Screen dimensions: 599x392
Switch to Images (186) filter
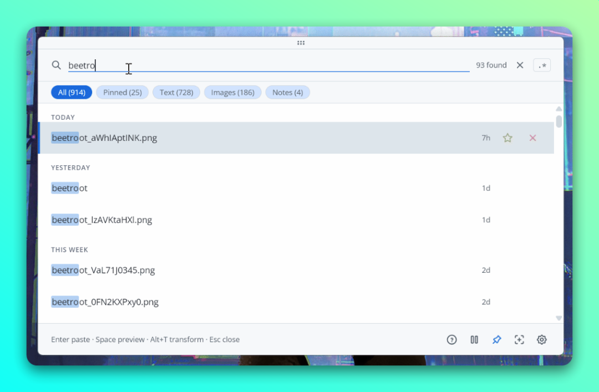coord(232,93)
